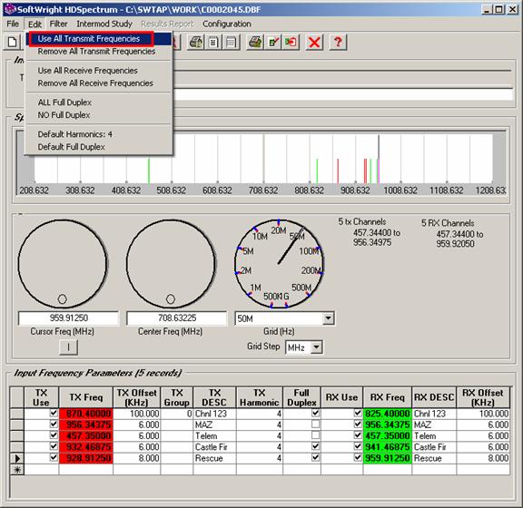
Task: Choose Use All Receive Frequencies
Action: pyautogui.click(x=99, y=71)
